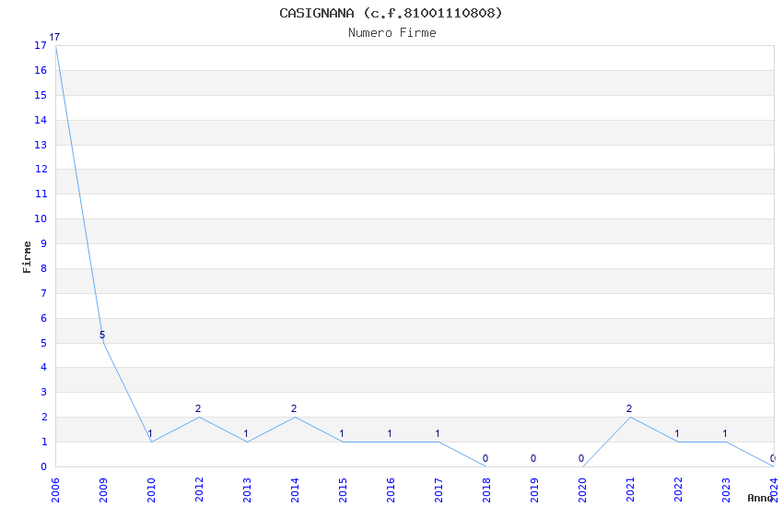The width and height of the screenshot is (783, 507).
Task: Click the data label 17 at year 2006
Action: click(54, 37)
